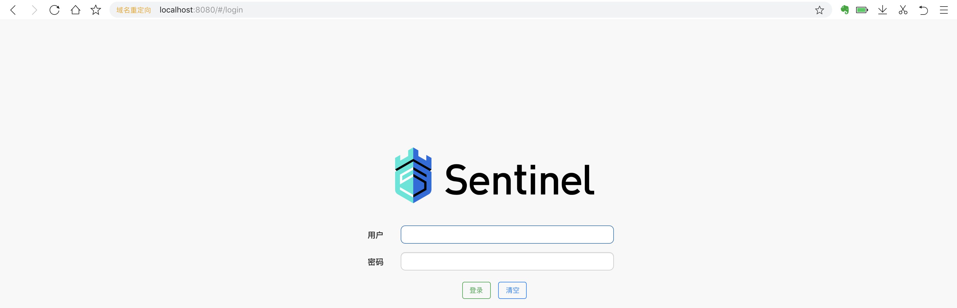Click the browser forward arrow
The image size is (957, 308).
pos(34,10)
